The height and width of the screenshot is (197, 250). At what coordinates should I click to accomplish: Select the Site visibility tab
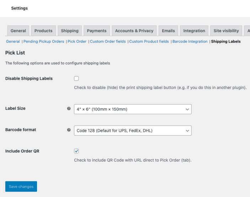[x=226, y=31]
